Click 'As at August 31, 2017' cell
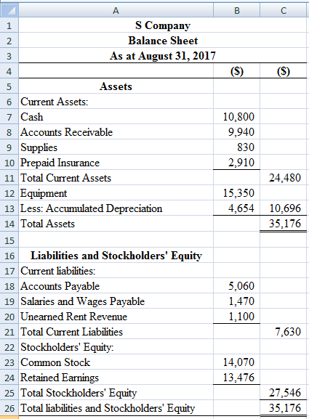Image resolution: width=309 pixels, height=419 pixels. click(163, 56)
